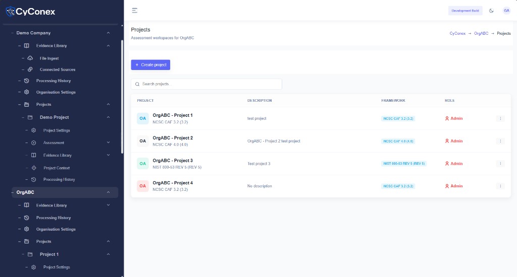Open OrgABC - Project 2 project name
This screenshot has height=277, width=517.
[173, 138]
